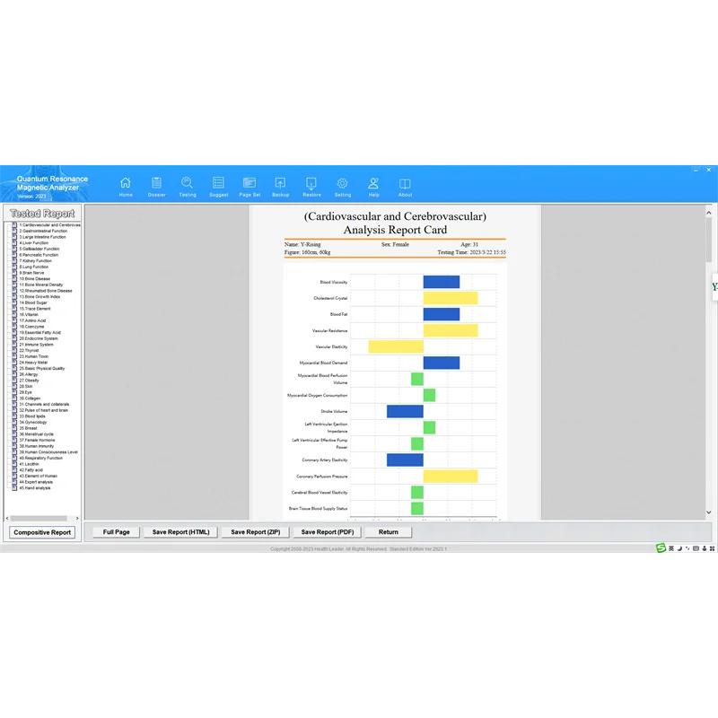Save the report as ZIP
Image resolution: width=718 pixels, height=718 pixels.
click(256, 532)
